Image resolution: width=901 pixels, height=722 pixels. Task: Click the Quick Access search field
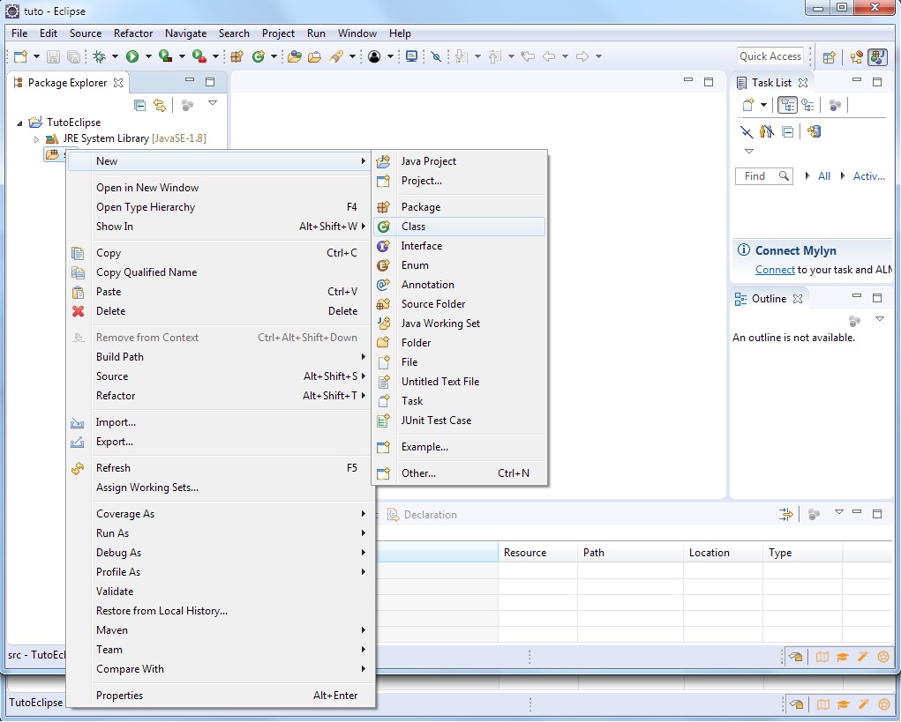(770, 56)
